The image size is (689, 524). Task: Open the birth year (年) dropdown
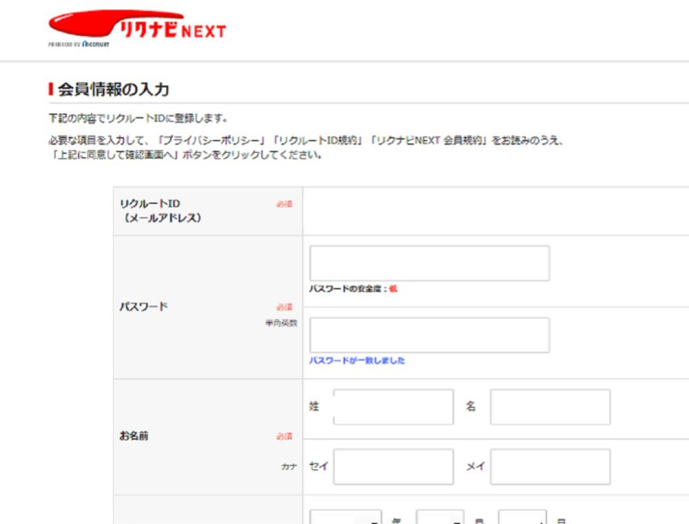coord(346,517)
